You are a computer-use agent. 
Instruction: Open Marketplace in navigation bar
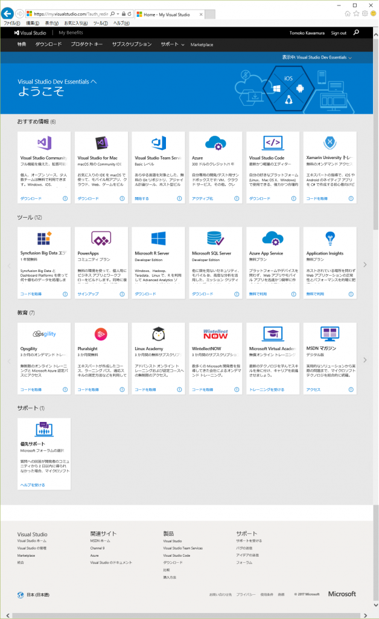tap(202, 45)
